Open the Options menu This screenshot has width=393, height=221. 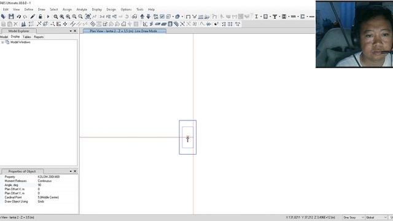(x=126, y=10)
